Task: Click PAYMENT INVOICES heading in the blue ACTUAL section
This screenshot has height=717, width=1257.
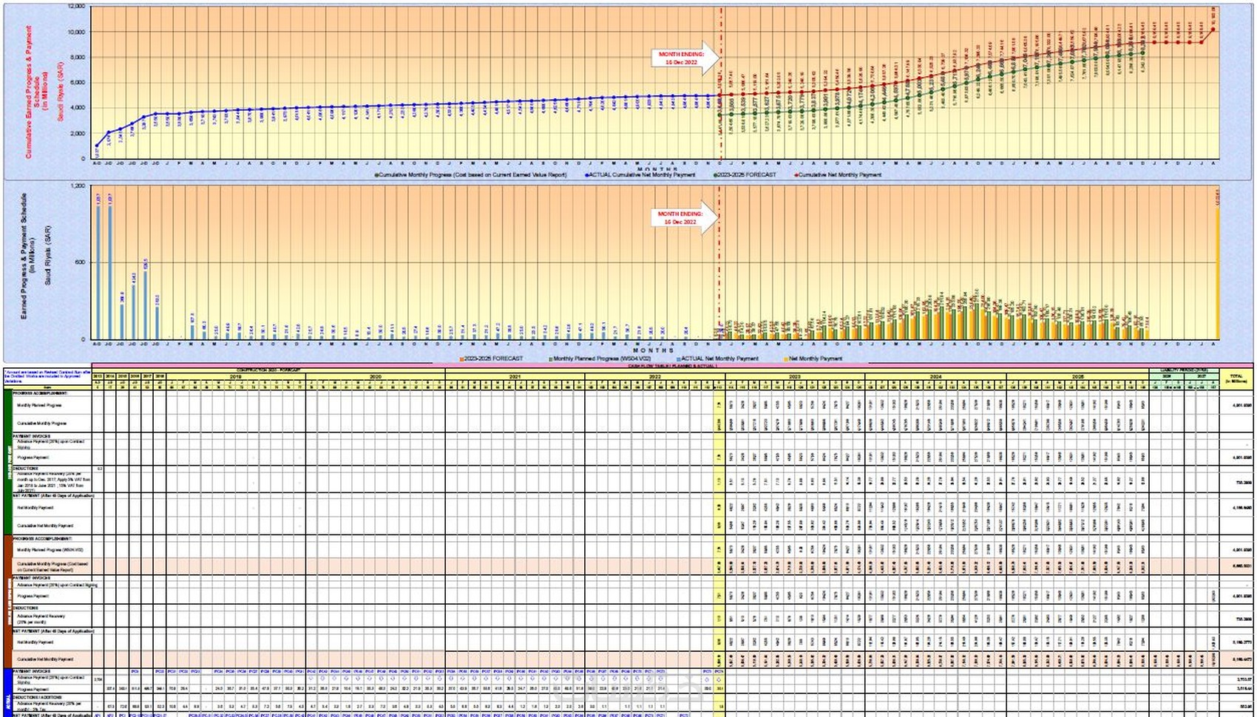Action: point(30,671)
